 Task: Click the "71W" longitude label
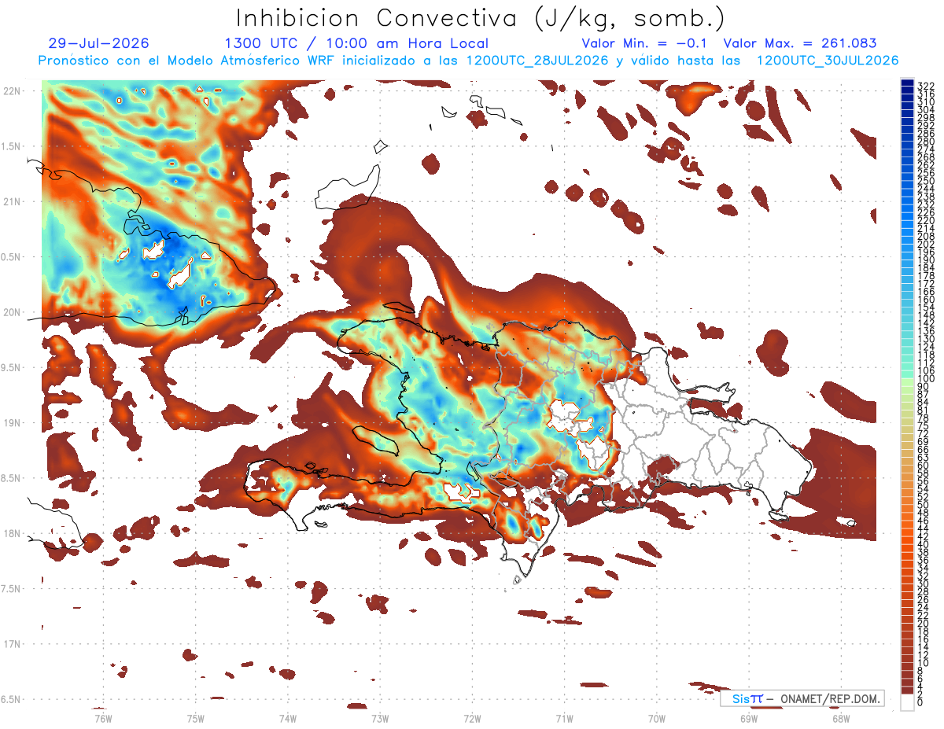tap(564, 717)
